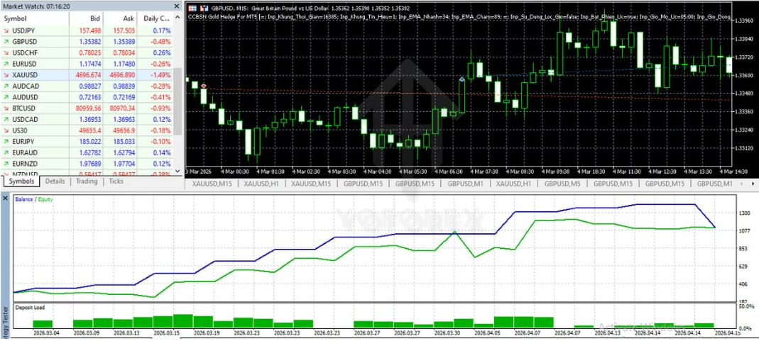Click the right chart tabs scroll arrow
The height and width of the screenshot is (341, 759).
(753, 184)
